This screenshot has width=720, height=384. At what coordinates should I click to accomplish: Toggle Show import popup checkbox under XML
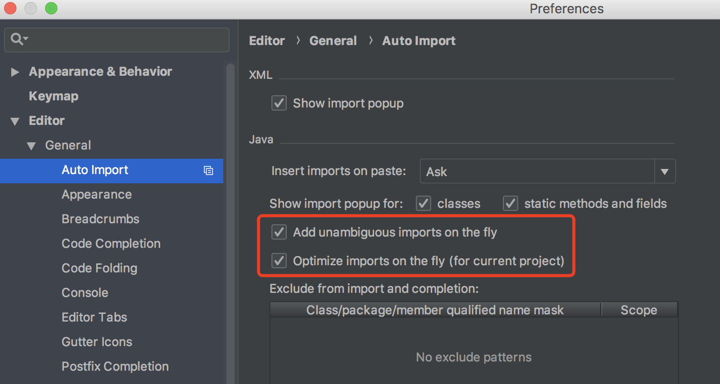click(x=279, y=103)
